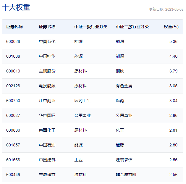
Task: Click 原材料 in the 宁夏建材 row
Action: click(80, 175)
